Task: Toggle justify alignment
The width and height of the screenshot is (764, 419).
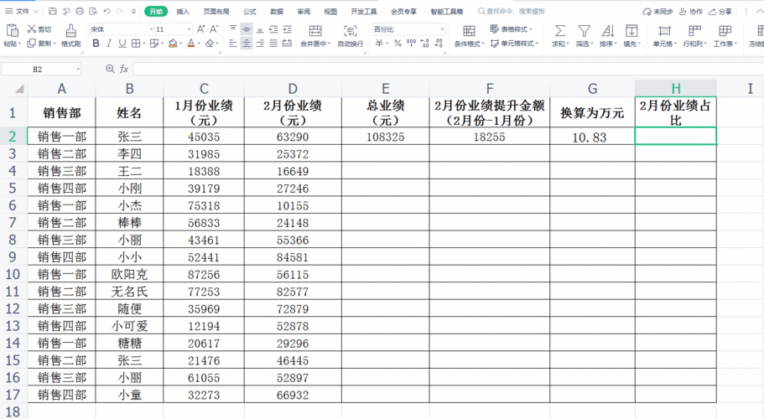Action: [x=273, y=44]
